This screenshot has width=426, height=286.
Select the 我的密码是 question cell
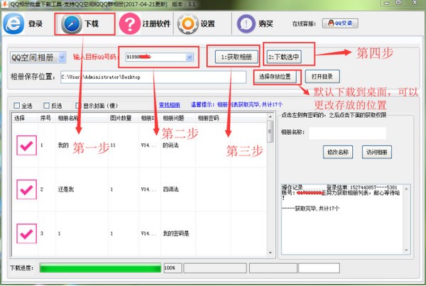click(176, 233)
